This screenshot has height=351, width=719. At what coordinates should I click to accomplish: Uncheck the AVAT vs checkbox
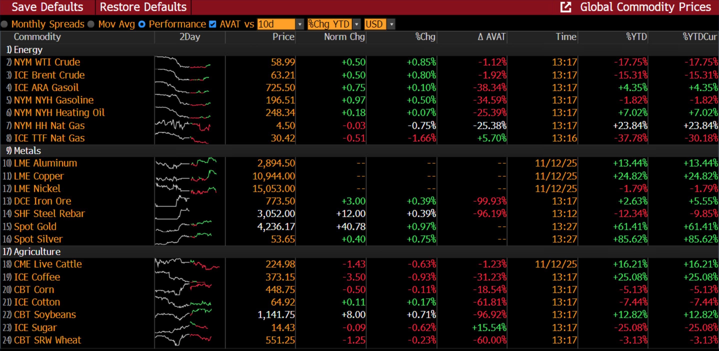(213, 24)
